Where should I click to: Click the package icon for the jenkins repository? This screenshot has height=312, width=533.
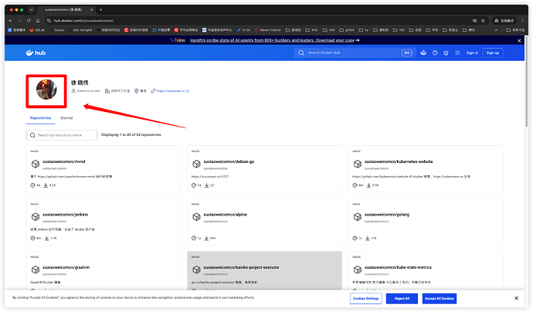click(36, 217)
